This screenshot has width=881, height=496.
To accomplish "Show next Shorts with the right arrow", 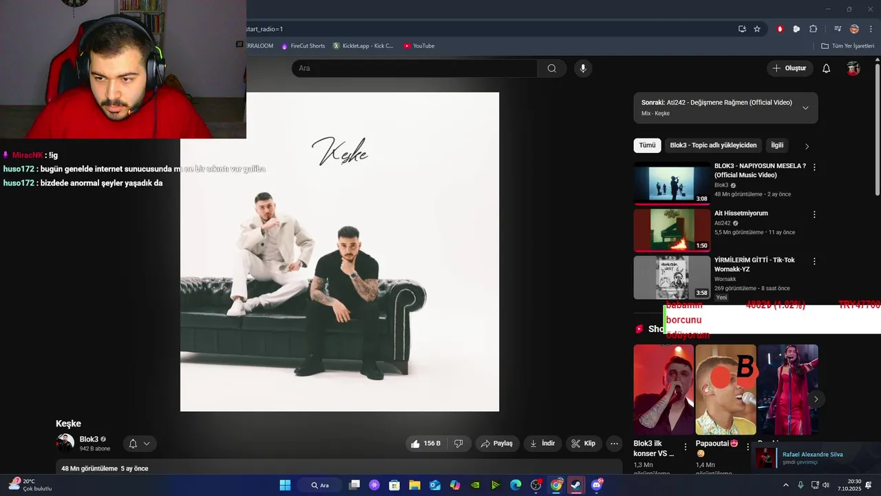I will click(x=816, y=399).
